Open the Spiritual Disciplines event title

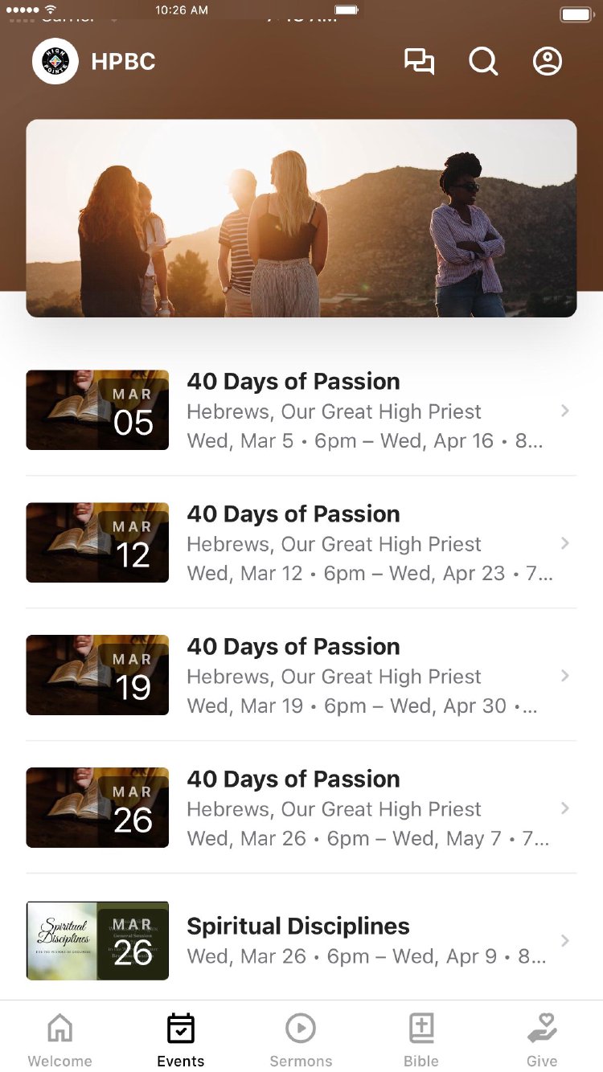click(298, 926)
